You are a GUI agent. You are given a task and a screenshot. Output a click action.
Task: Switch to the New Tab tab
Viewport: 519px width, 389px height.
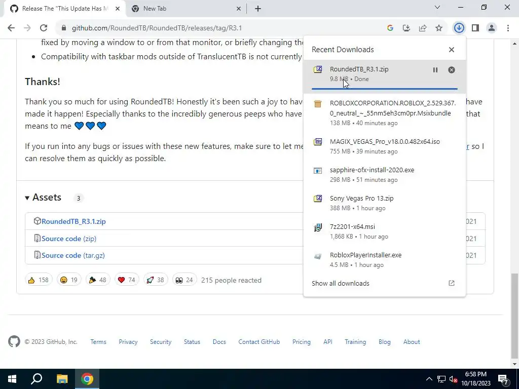pyautogui.click(x=187, y=9)
